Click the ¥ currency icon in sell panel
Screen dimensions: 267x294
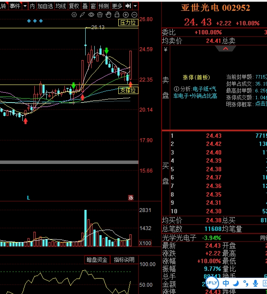tap(165, 49)
